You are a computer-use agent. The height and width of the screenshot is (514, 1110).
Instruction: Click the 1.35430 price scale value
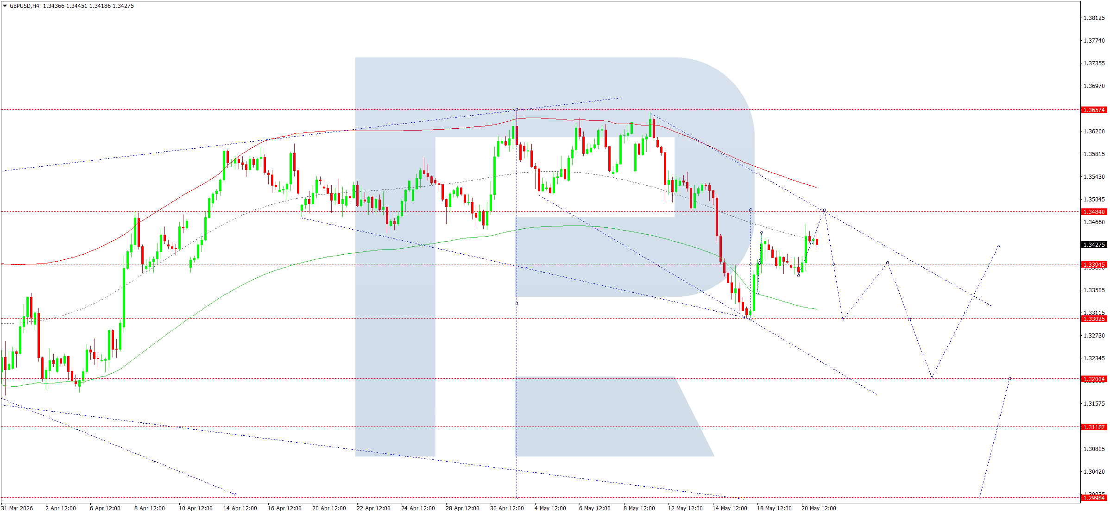(1094, 177)
